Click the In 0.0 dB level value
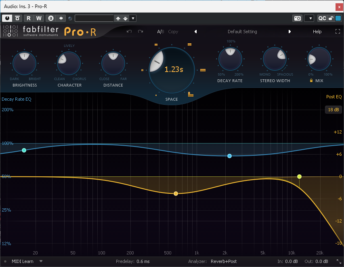The image size is (344, 267). pyautogui.click(x=292, y=261)
